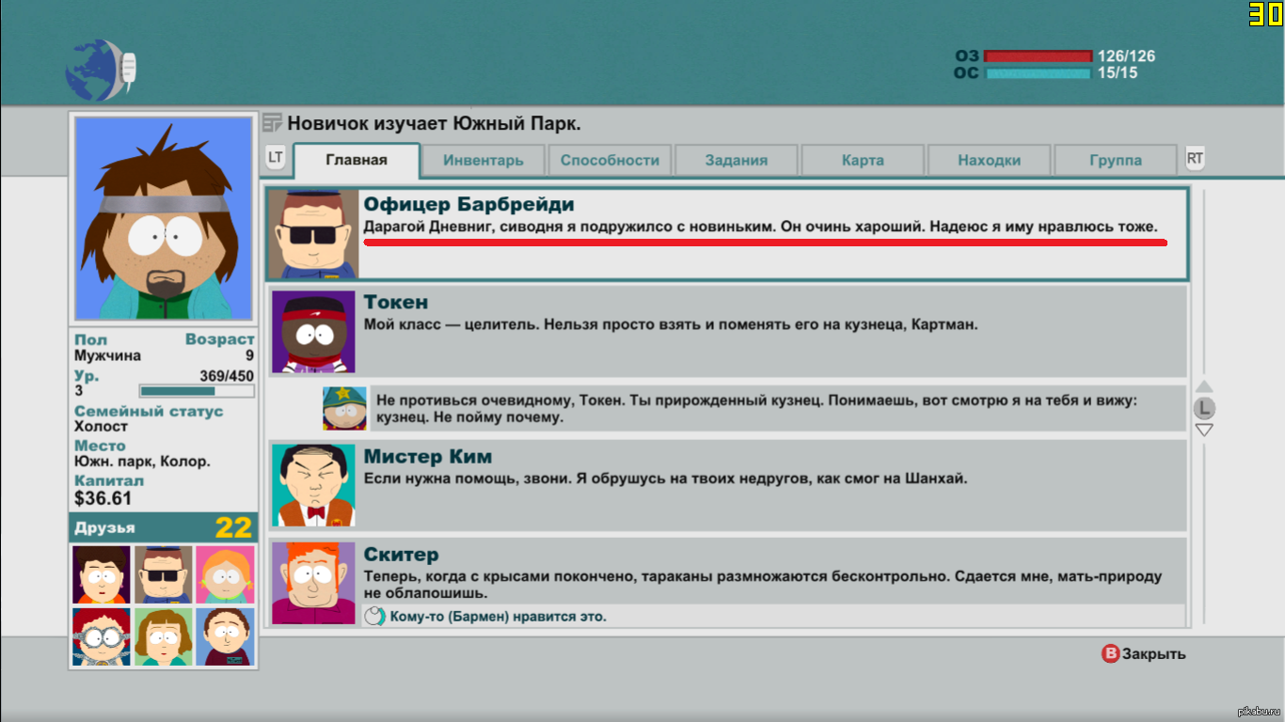This screenshot has width=1285, height=722.
Task: Click the experience level progress bar
Action: pyautogui.click(x=197, y=391)
